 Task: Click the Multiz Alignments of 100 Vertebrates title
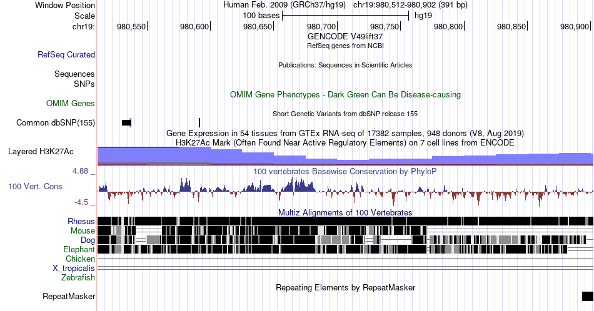pos(345,212)
